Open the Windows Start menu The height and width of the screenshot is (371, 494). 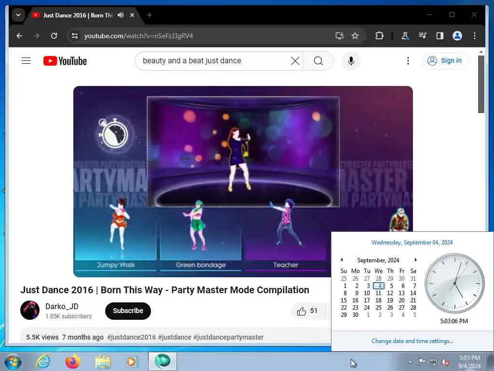click(13, 361)
